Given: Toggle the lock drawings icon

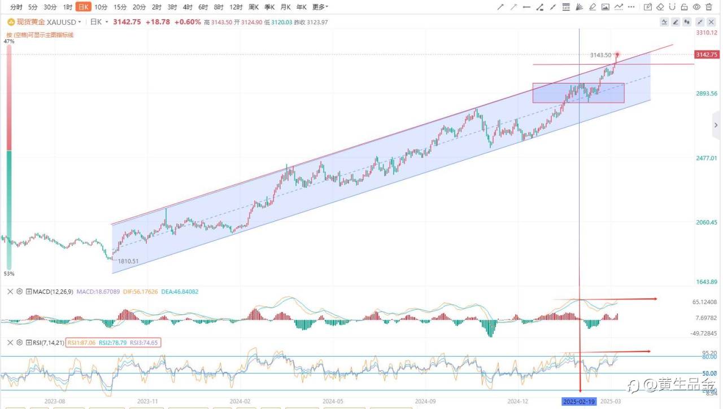Looking at the screenshot, I should 685,7.
